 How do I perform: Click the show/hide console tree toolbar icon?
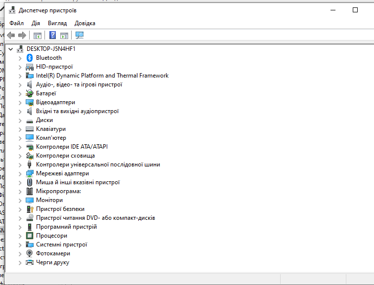pos(38,36)
